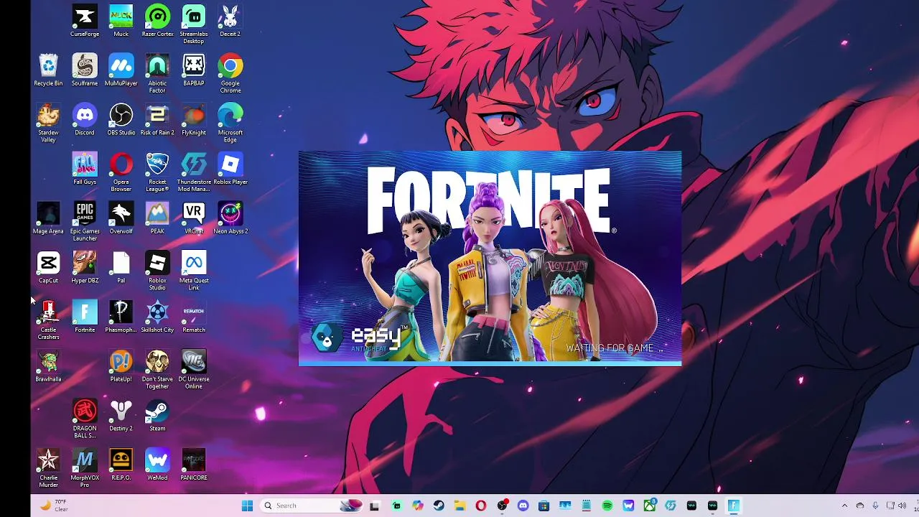Launch Neon Abyss 2 icon
The width and height of the screenshot is (919, 517).
(x=230, y=218)
